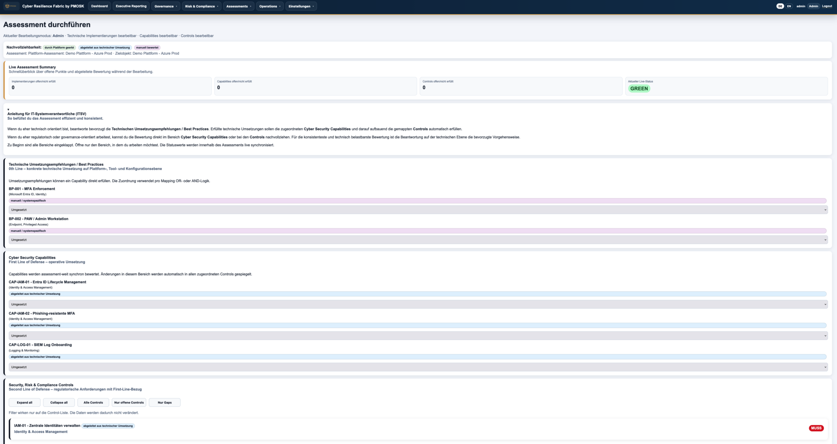Open Executive Reporting
Viewport: 837px width, 444px height.
[131, 6]
